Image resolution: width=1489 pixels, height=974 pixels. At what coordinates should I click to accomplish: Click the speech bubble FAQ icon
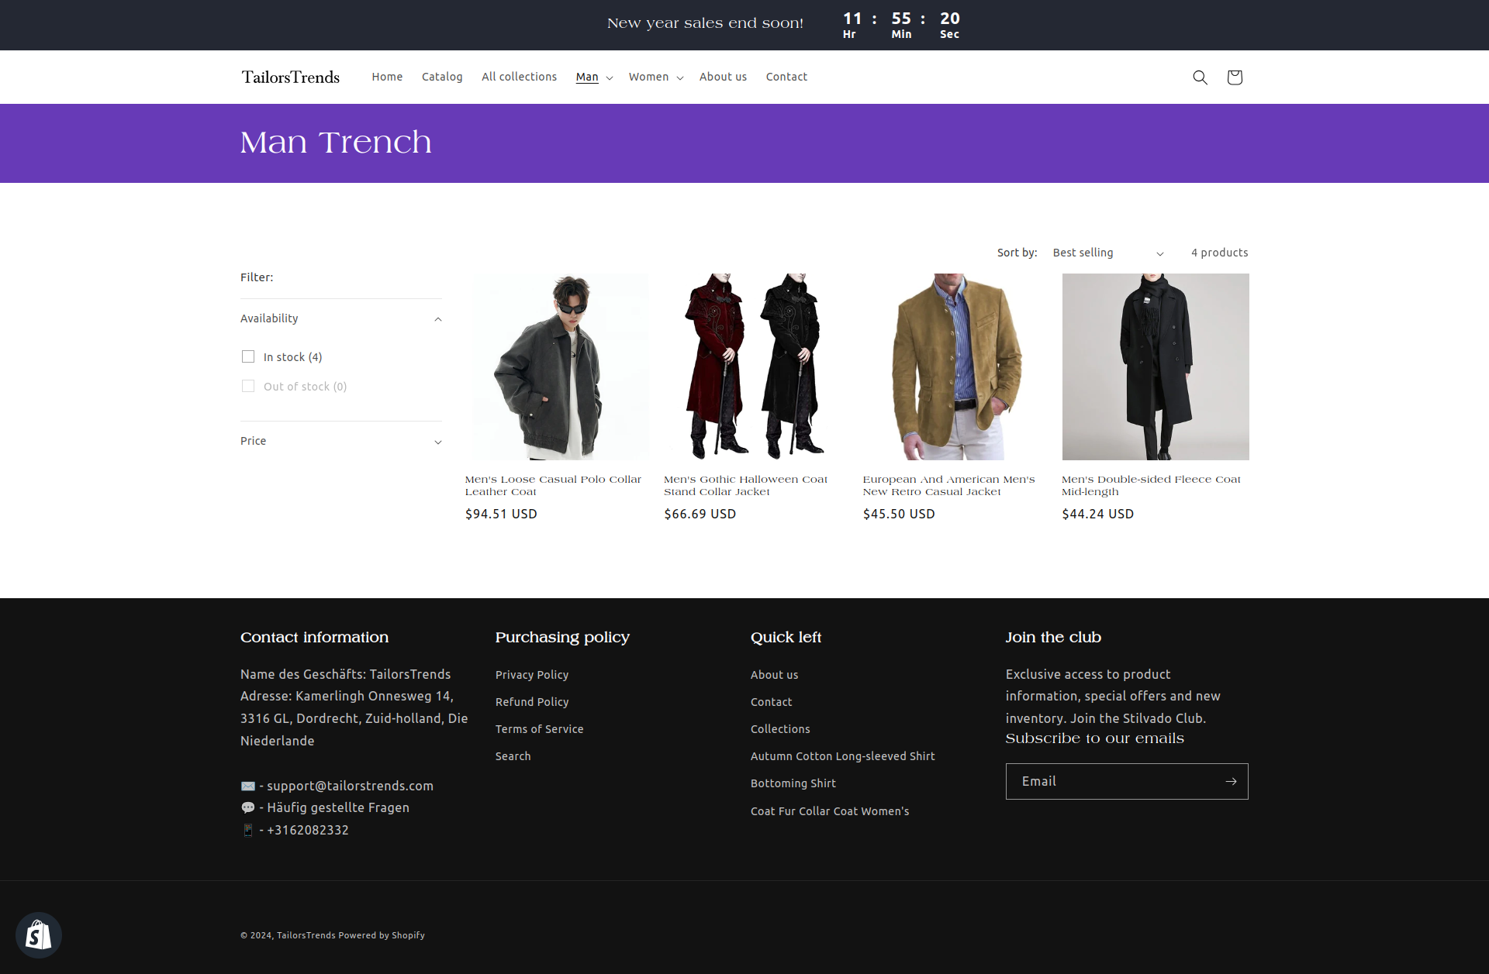pyautogui.click(x=248, y=807)
